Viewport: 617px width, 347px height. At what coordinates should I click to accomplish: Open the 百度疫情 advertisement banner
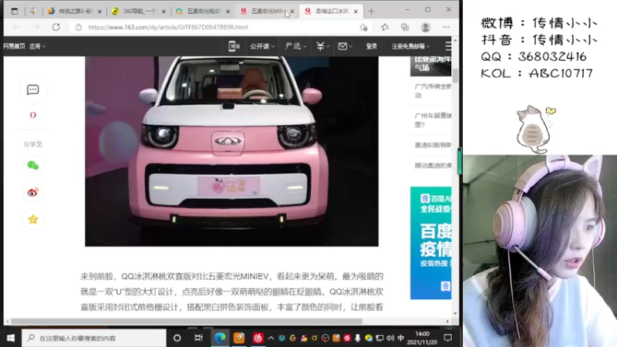tap(431, 243)
